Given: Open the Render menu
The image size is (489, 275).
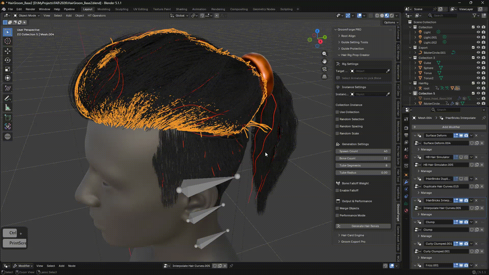Looking at the screenshot, I should point(30,9).
